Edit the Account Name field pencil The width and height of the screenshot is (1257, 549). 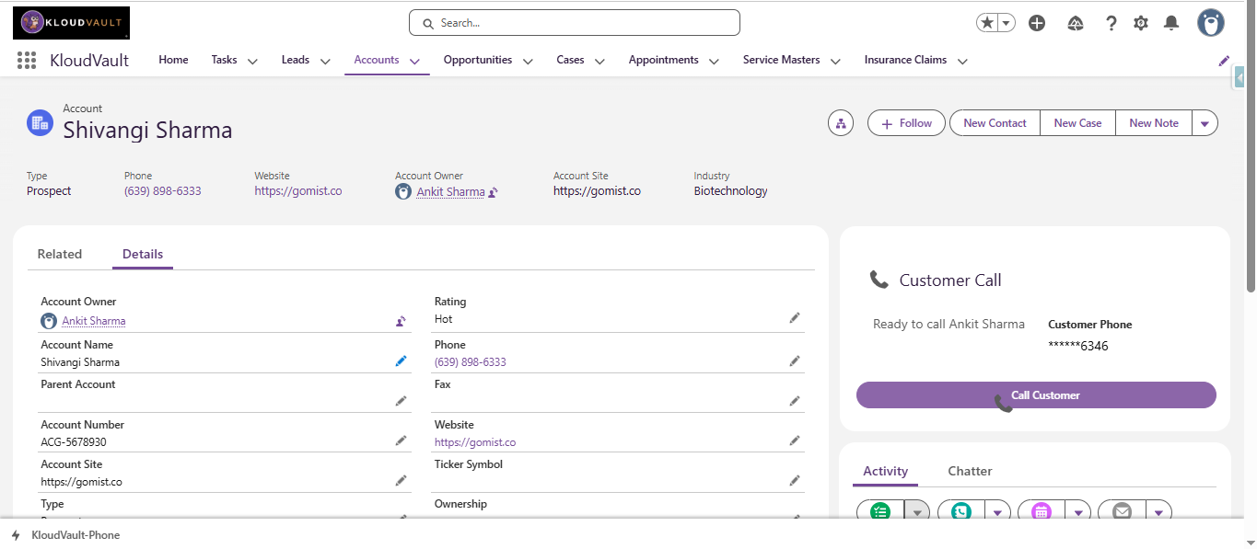click(x=401, y=361)
